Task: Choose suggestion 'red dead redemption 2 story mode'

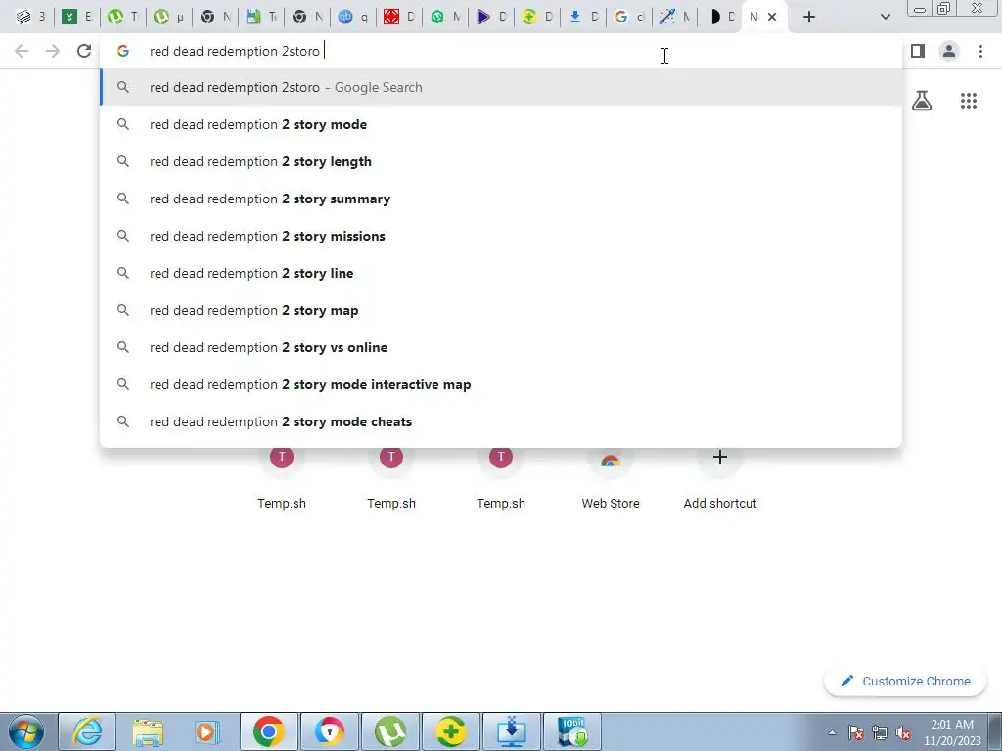Action: pos(501,124)
